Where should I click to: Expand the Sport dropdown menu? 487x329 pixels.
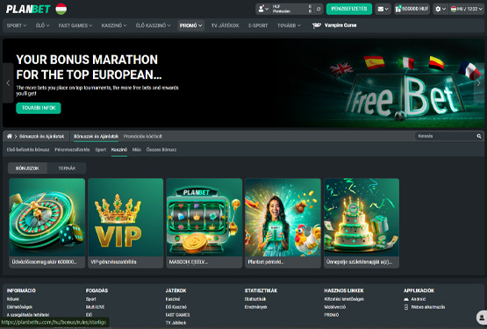point(17,25)
